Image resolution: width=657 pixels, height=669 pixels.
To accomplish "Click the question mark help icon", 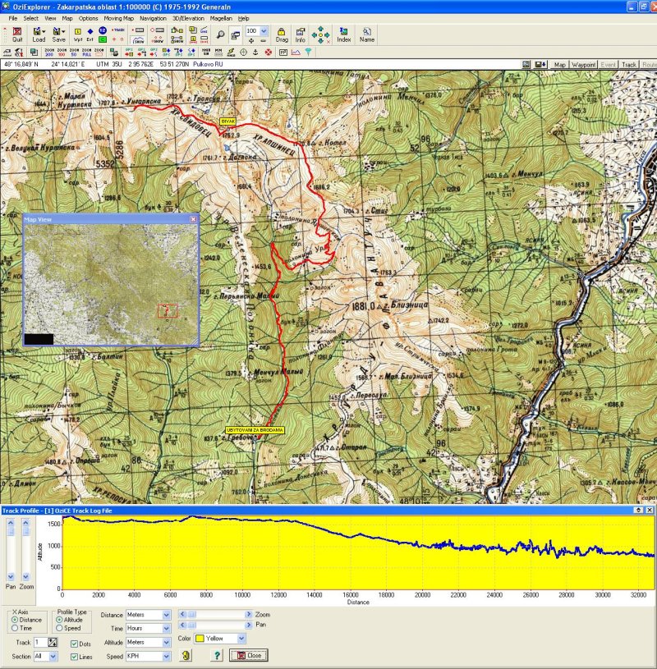I will pyautogui.click(x=217, y=655).
